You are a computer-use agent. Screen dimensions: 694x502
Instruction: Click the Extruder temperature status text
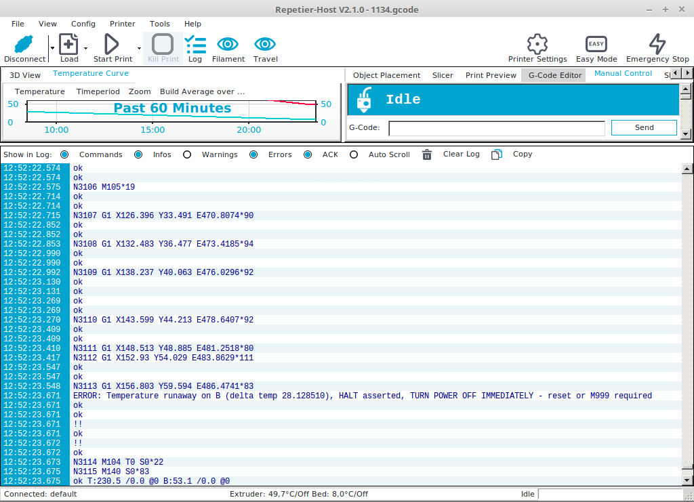coord(299,494)
